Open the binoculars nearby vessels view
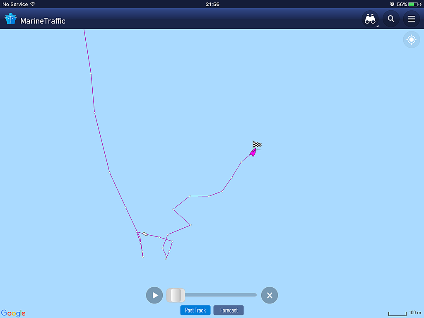Image resolution: width=424 pixels, height=318 pixels. click(x=370, y=19)
